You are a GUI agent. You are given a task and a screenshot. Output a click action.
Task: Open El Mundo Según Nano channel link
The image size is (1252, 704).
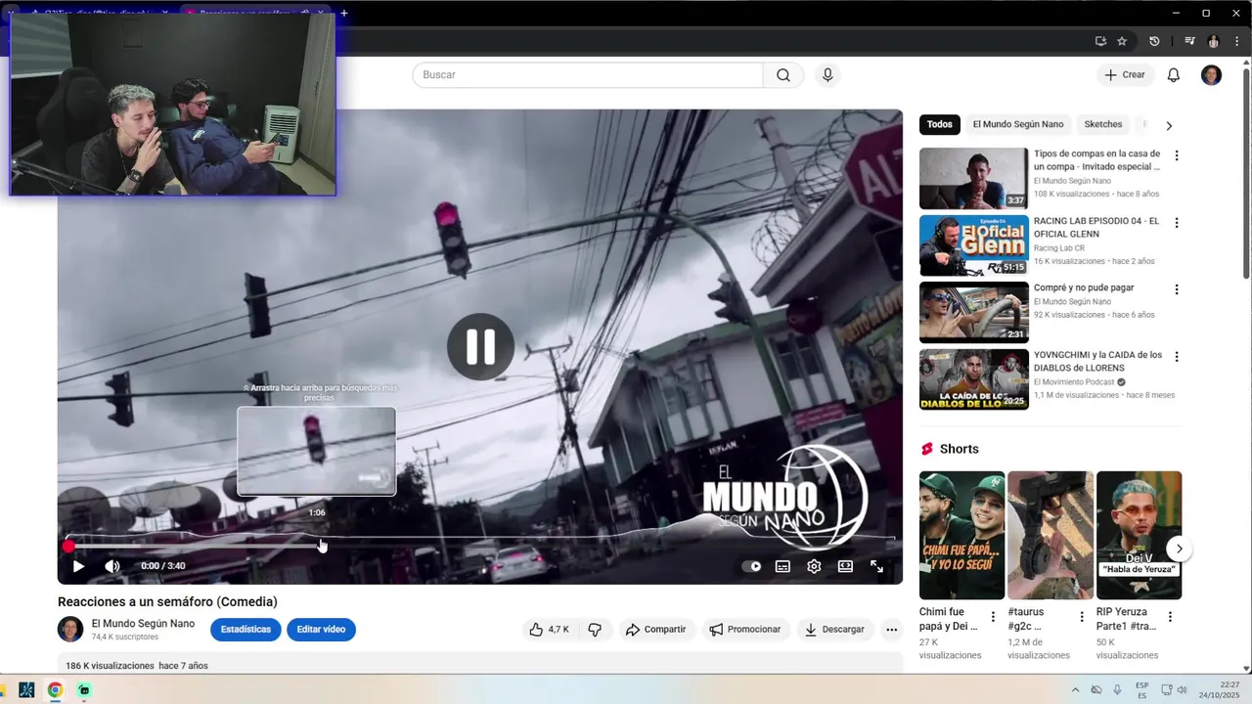click(143, 624)
